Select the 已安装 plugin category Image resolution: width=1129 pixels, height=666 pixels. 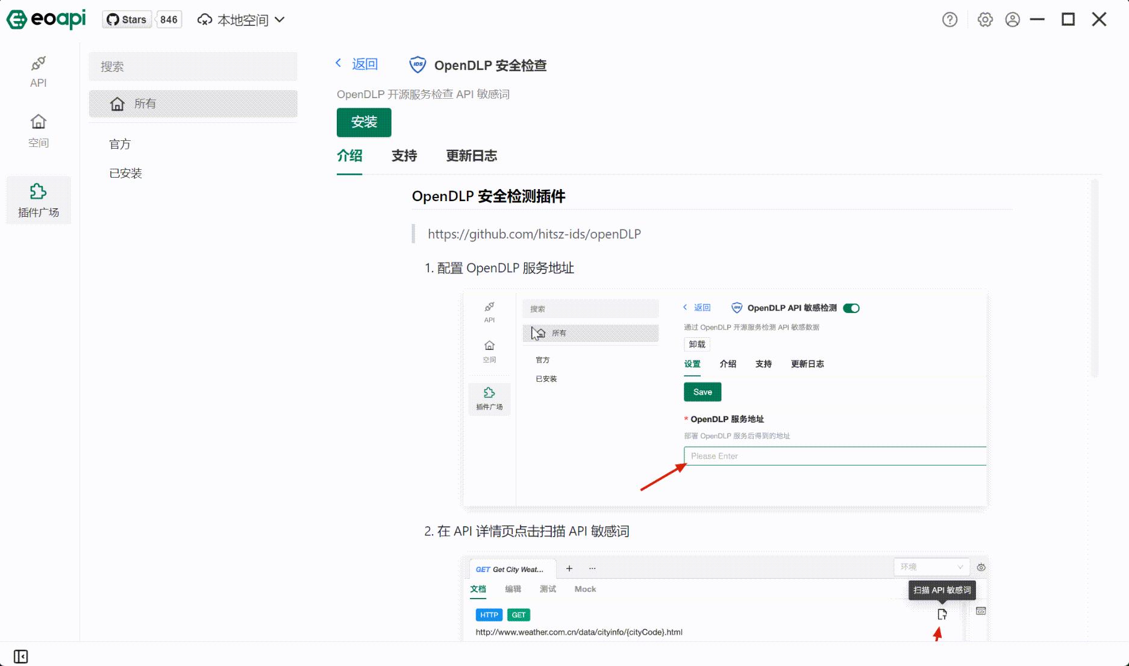point(125,173)
